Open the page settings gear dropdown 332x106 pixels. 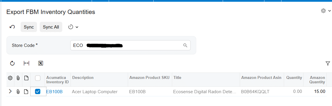click(x=326, y=11)
